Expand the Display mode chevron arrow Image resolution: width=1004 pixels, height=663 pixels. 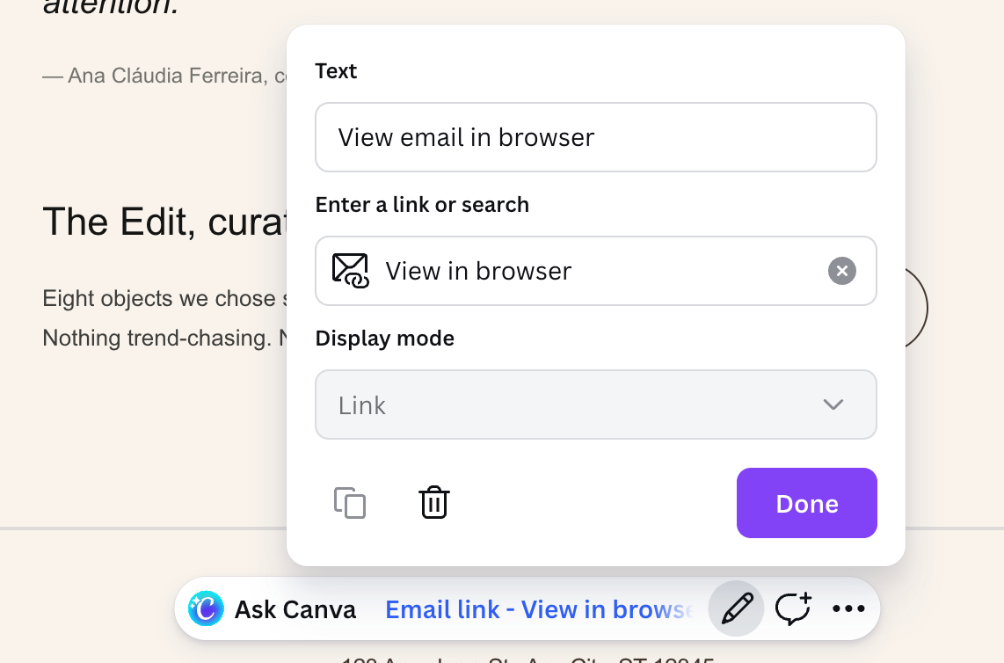pyautogui.click(x=833, y=404)
